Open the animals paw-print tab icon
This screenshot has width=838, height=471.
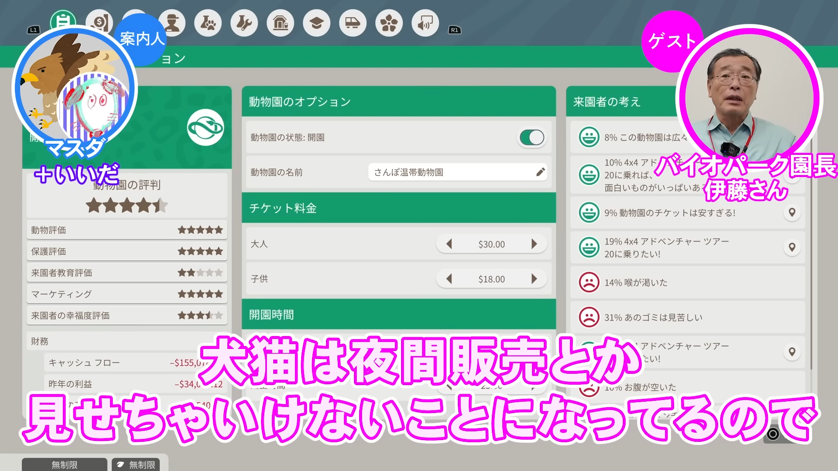pos(208,23)
